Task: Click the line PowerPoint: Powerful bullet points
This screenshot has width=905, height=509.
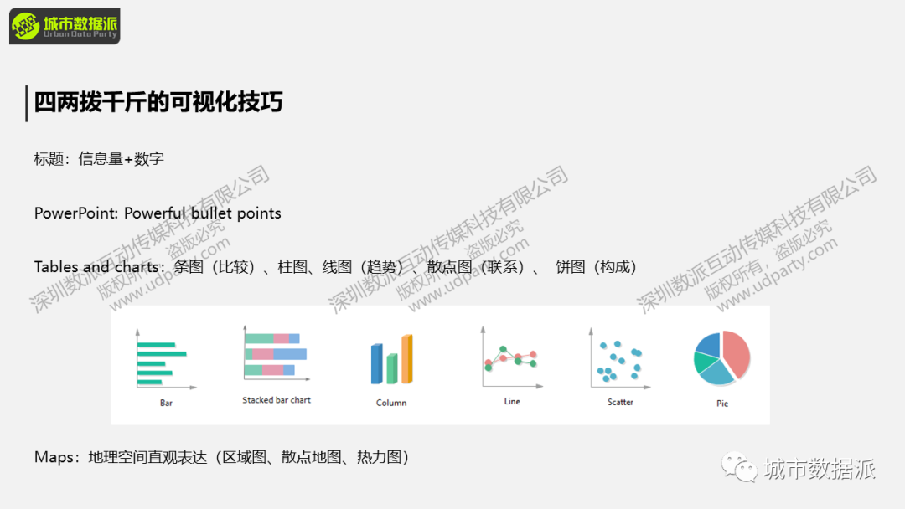Action: [x=158, y=213]
